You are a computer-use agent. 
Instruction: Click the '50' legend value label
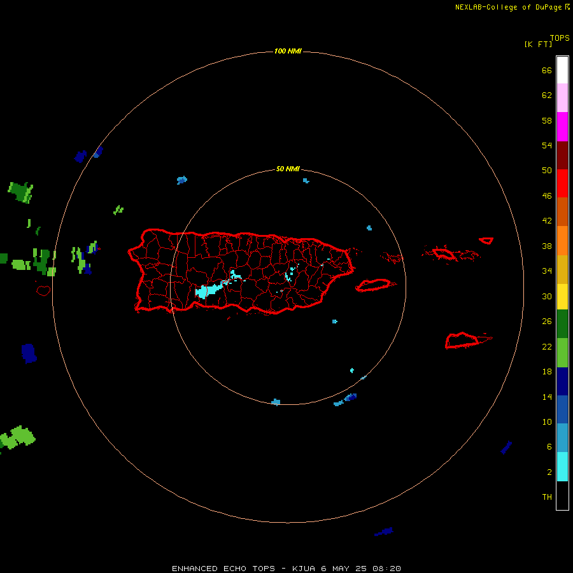click(547, 171)
